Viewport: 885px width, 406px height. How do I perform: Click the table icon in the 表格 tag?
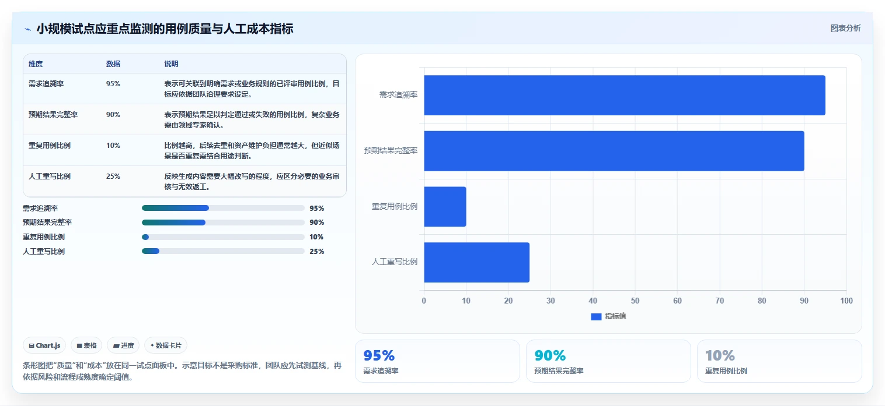[x=79, y=345]
